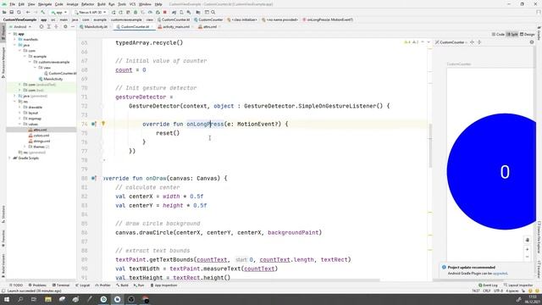Switch editor to Code view mode

pos(498,34)
